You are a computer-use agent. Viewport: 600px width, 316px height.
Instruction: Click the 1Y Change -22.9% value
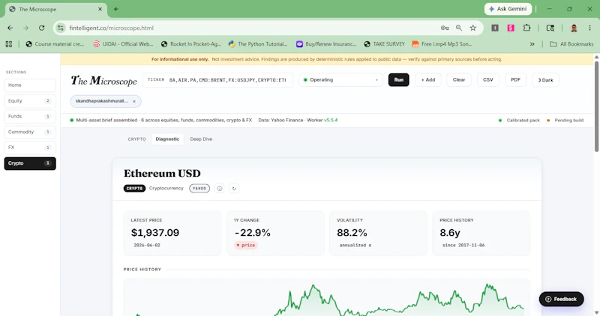253,233
